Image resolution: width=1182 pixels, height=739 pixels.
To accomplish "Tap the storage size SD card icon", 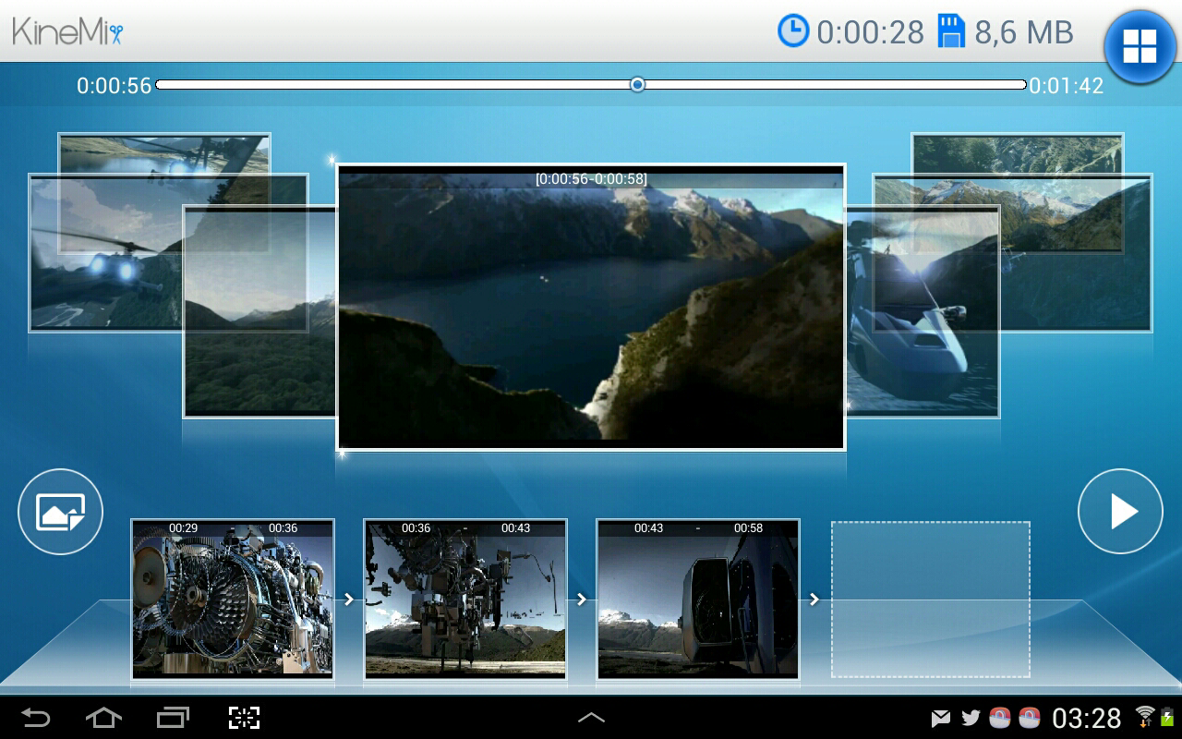I will (x=951, y=31).
